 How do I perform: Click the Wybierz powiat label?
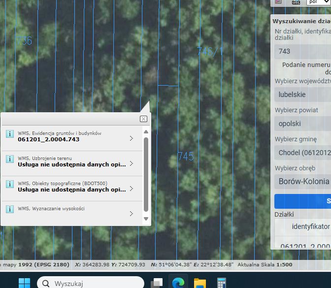pos(296,110)
